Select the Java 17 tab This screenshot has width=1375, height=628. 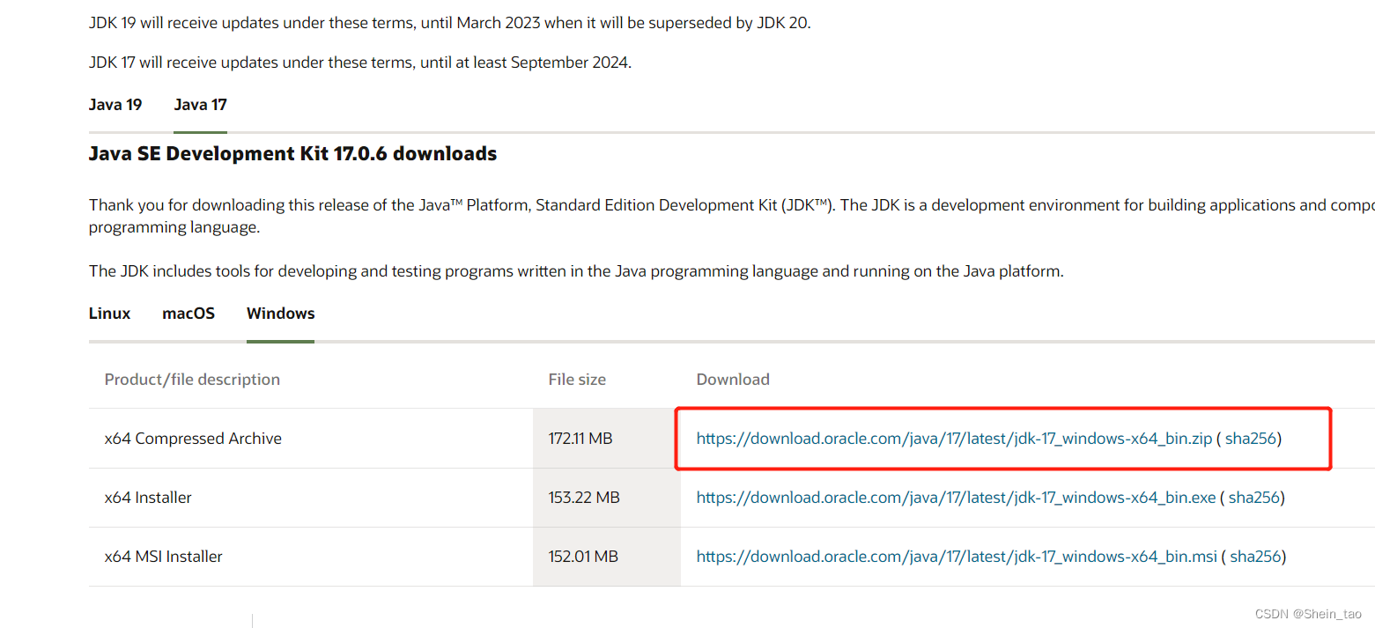(200, 104)
